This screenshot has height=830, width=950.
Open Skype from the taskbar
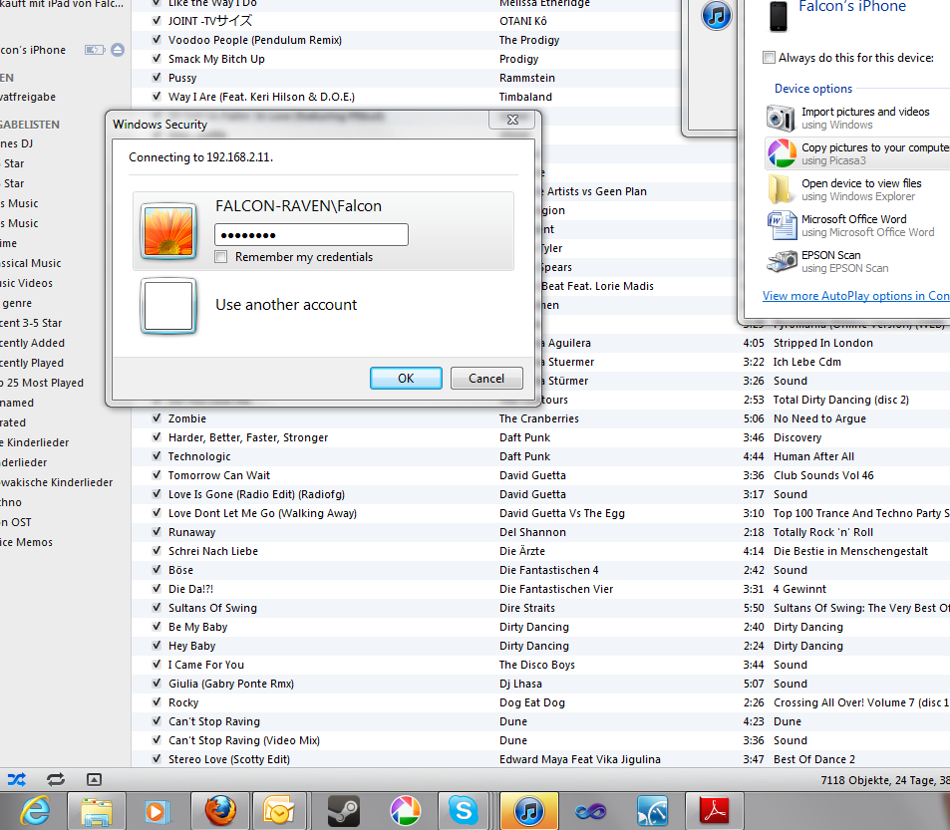coord(464,811)
